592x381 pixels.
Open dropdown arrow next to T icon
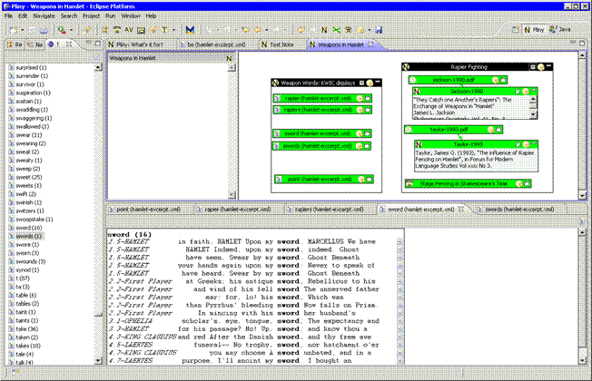(173, 30)
